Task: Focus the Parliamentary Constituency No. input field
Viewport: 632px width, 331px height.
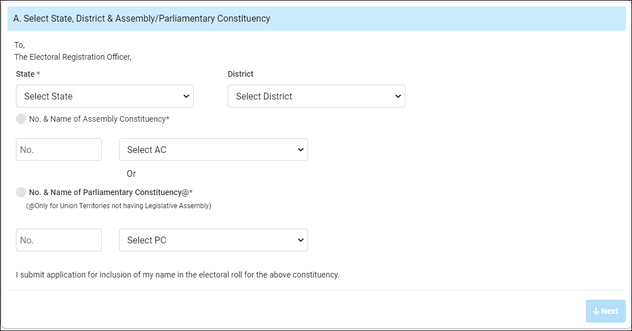Action: (x=59, y=240)
